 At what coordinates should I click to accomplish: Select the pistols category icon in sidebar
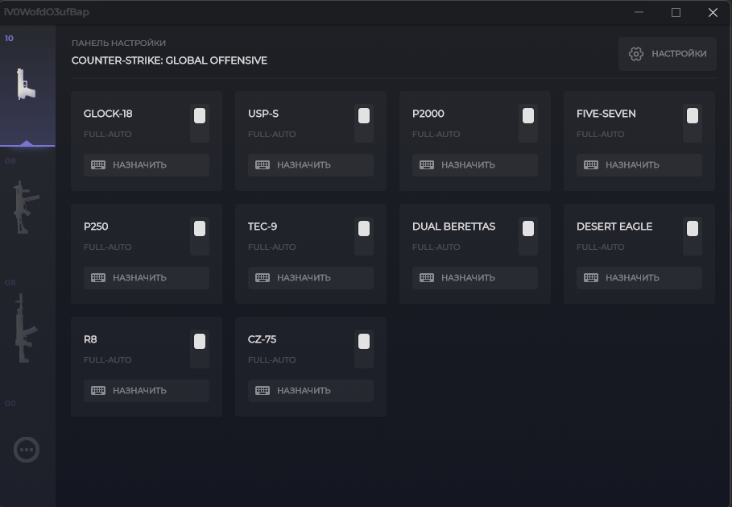[26, 84]
